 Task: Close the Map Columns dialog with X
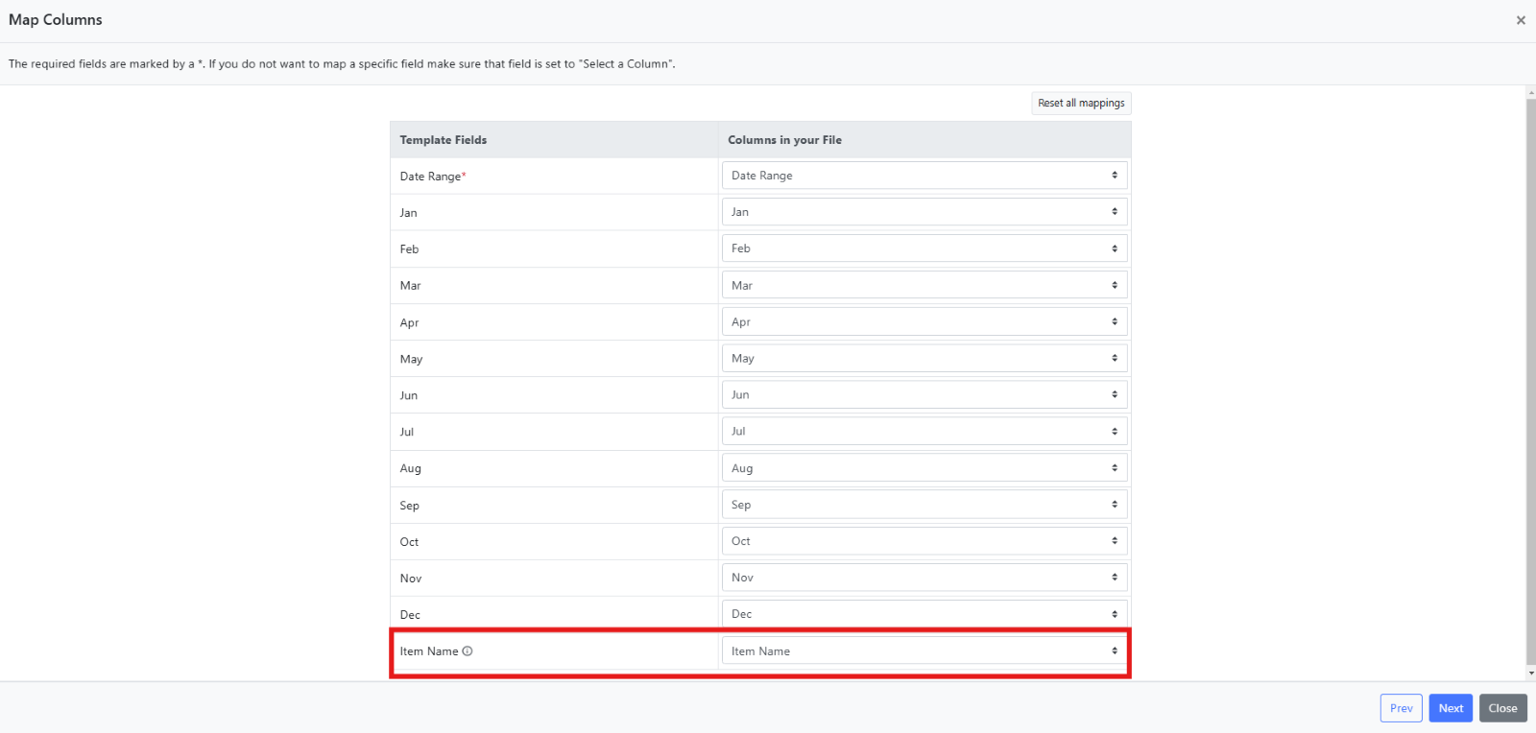(1521, 20)
